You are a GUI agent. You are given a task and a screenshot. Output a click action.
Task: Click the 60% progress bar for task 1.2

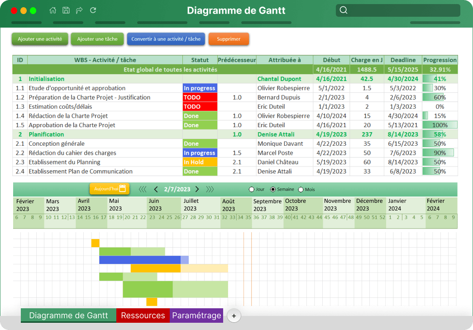click(433, 97)
